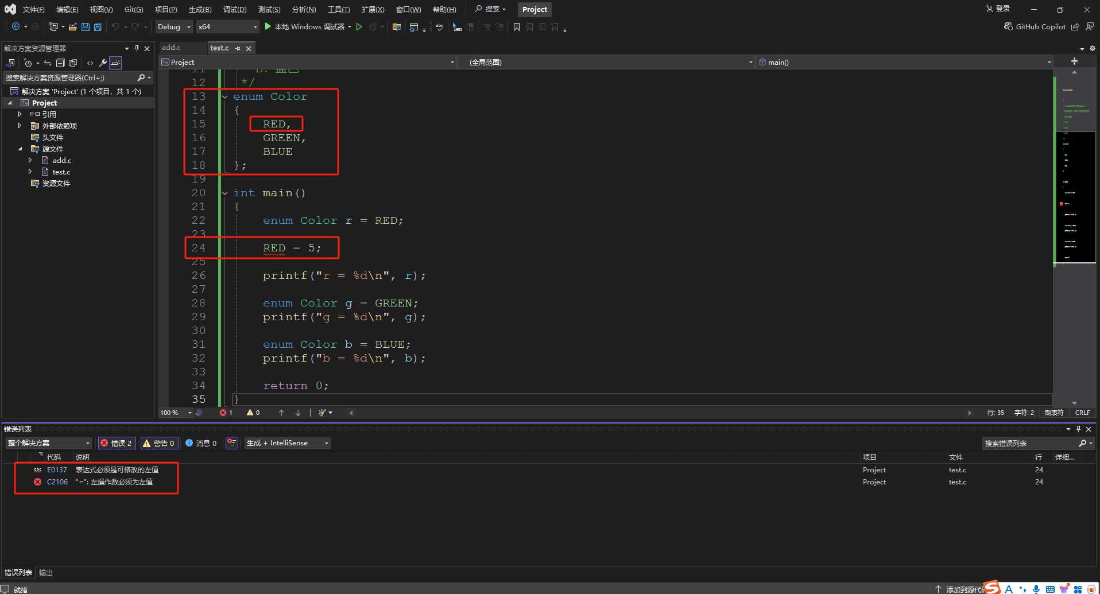
Task: Click the switch views icon in Solution Explorer
Action: 10,63
